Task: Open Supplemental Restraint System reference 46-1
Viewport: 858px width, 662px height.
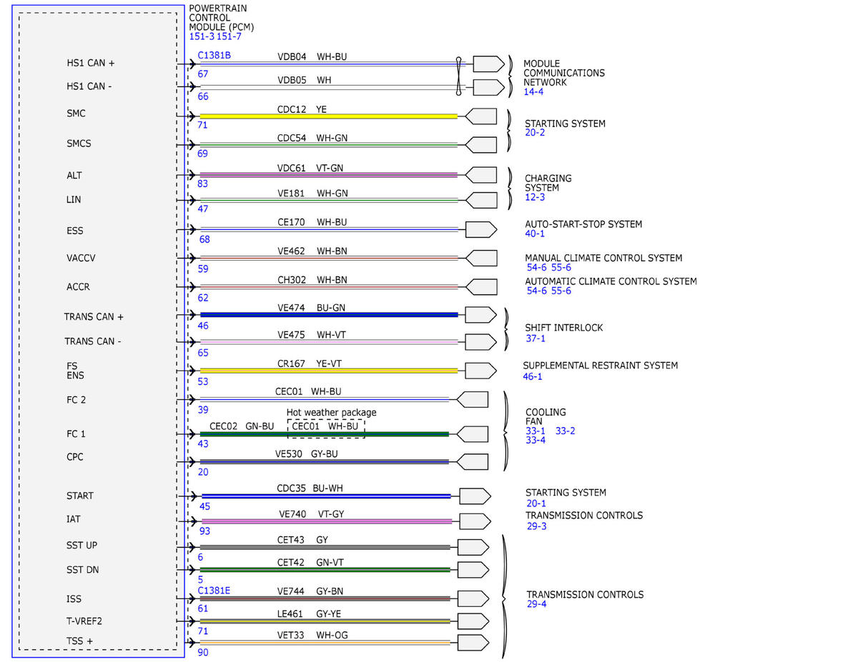Action: 533,376
